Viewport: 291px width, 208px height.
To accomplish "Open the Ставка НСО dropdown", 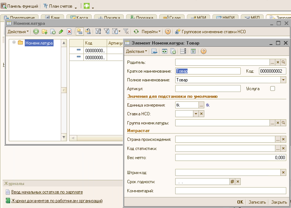I will point(196,114).
